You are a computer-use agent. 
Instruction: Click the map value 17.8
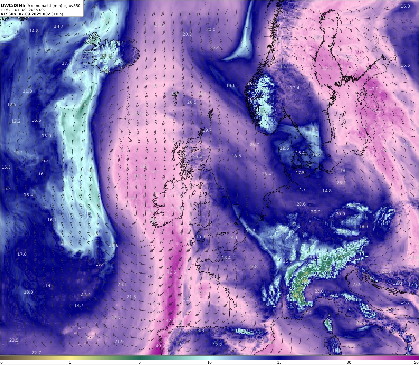tap(22, 254)
